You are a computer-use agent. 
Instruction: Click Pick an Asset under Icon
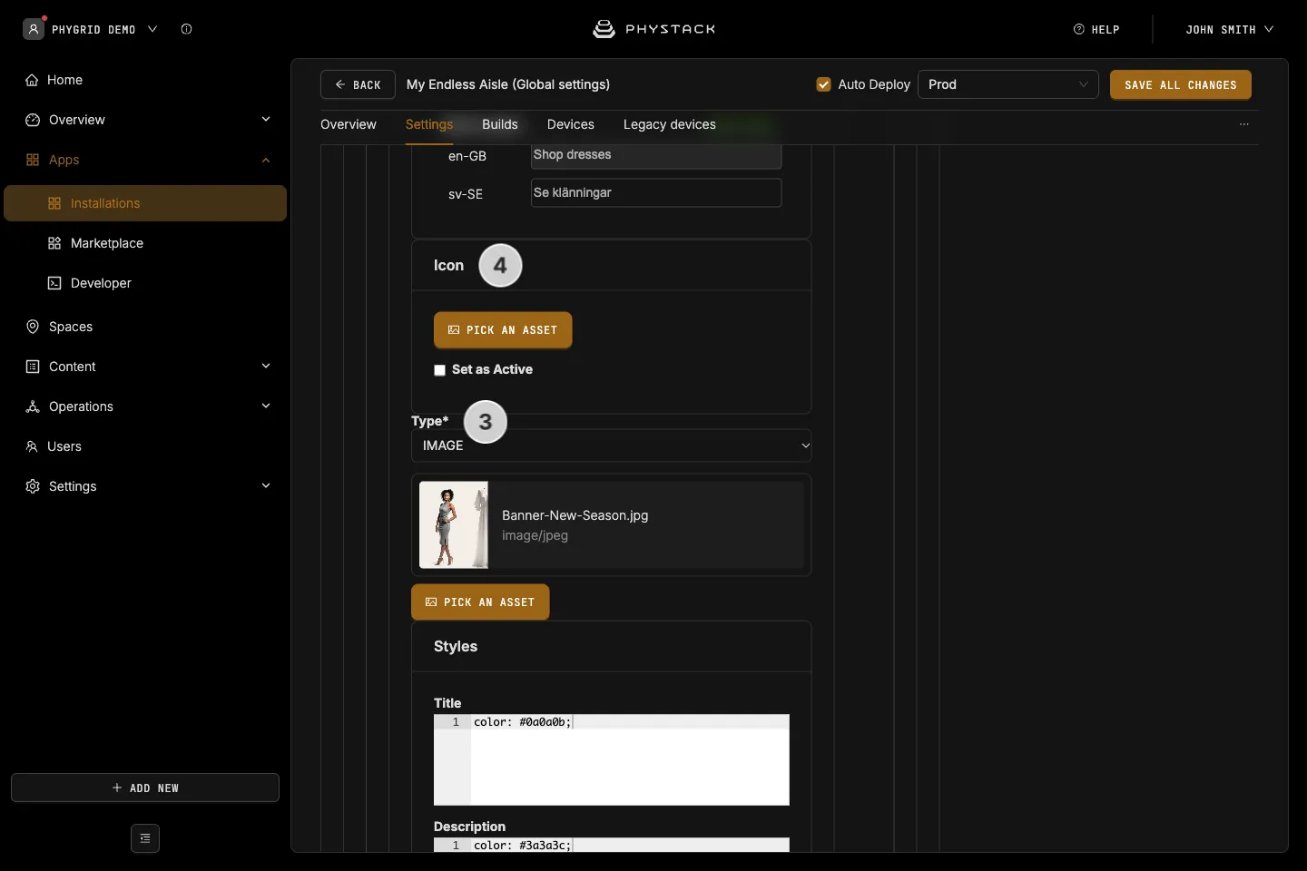click(x=503, y=330)
